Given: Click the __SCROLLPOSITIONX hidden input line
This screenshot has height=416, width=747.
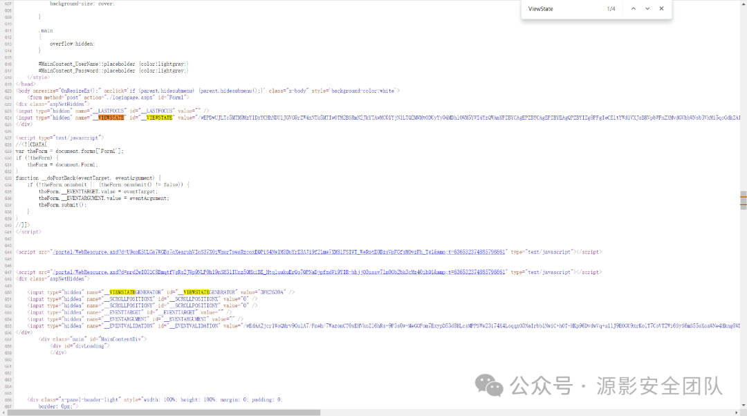Looking at the screenshot, I should tap(142, 299).
